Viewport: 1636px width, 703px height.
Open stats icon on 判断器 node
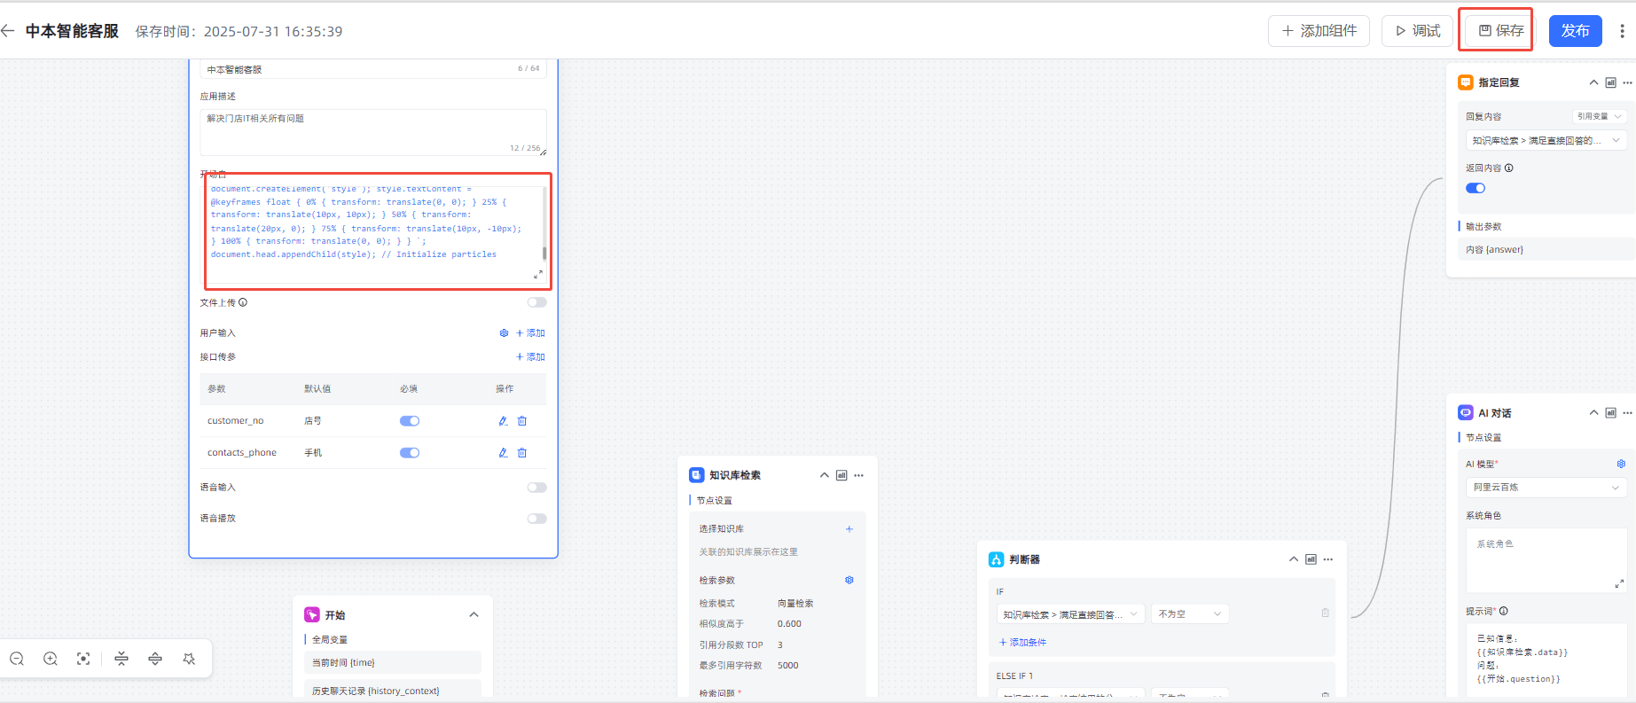(1311, 559)
